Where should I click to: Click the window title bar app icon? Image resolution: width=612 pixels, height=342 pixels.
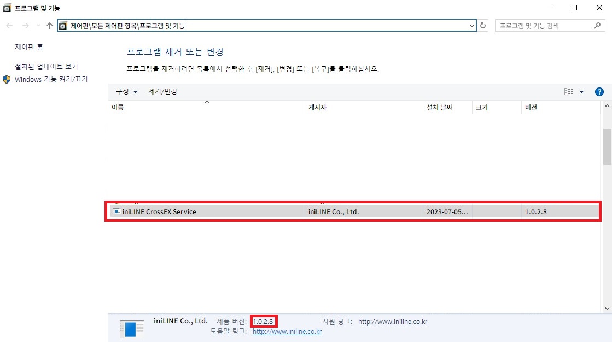(7, 8)
